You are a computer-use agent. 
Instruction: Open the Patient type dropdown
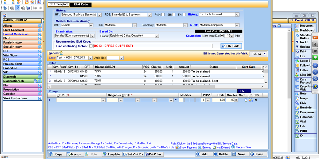point(157,36)
